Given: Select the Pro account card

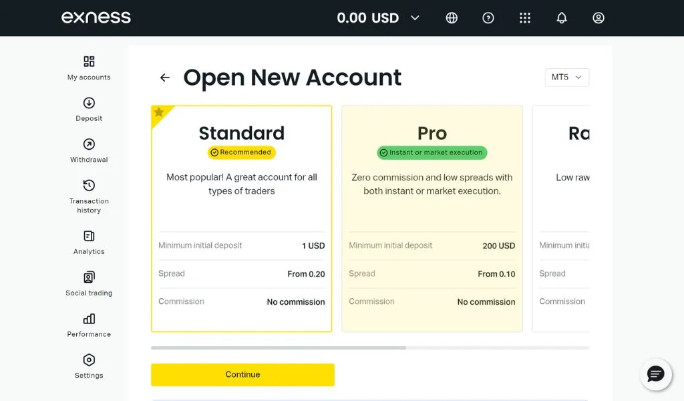Looking at the screenshot, I should tap(432, 219).
